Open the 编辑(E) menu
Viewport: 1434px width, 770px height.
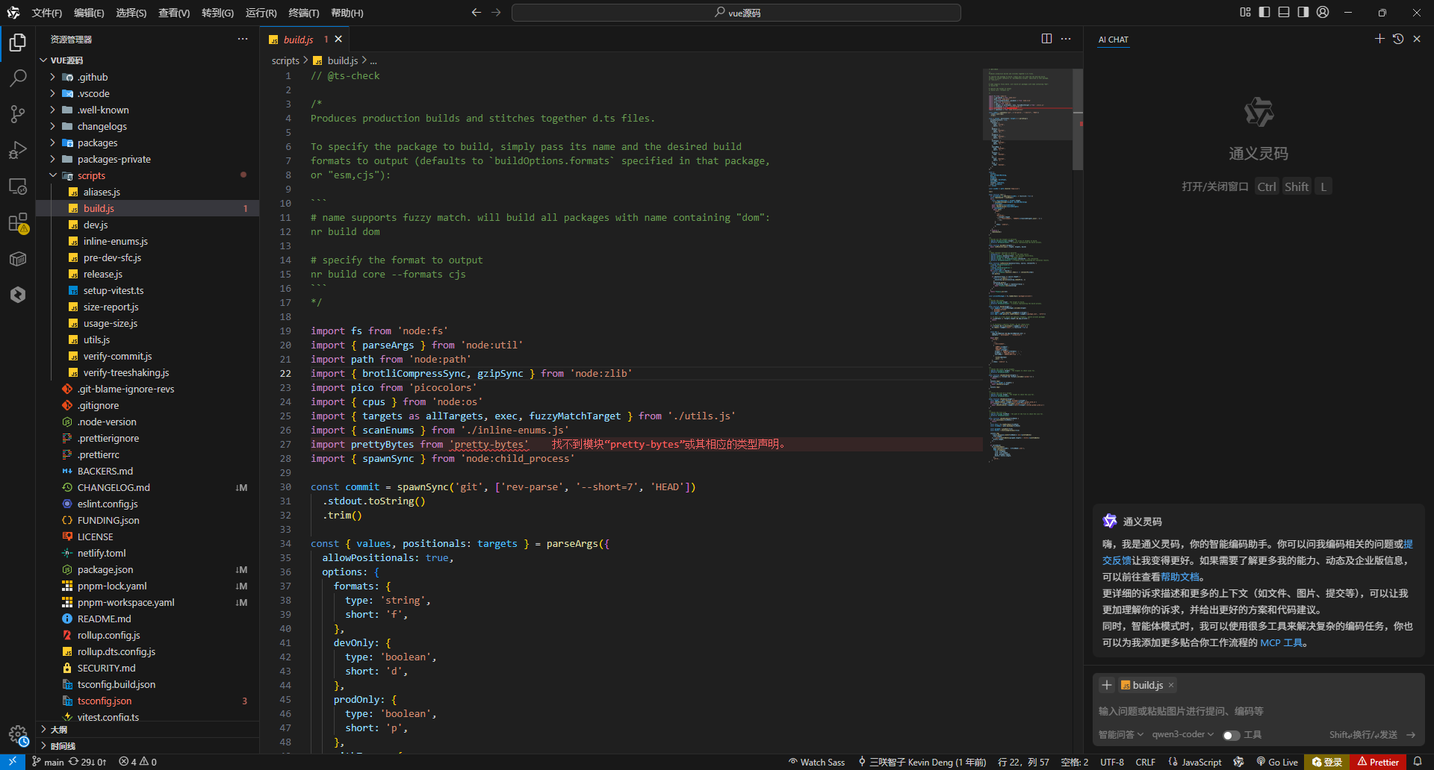[89, 13]
